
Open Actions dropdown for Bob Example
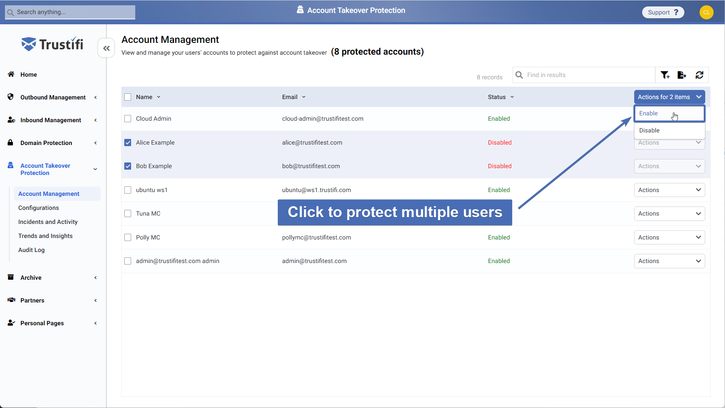point(670,166)
